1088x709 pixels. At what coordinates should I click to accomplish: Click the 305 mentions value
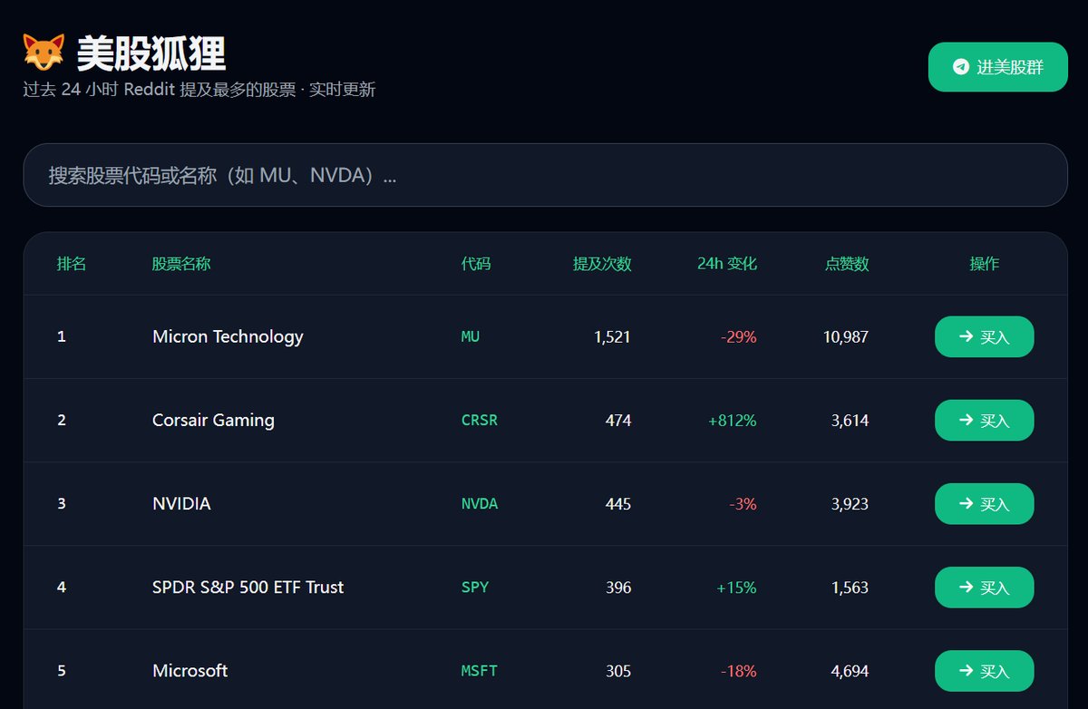click(618, 671)
